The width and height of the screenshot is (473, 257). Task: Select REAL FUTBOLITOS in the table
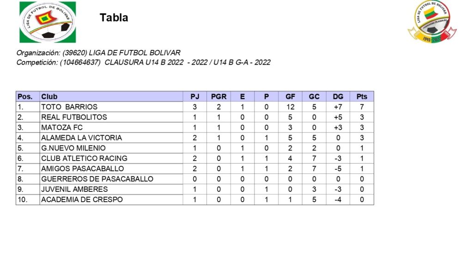click(x=74, y=117)
